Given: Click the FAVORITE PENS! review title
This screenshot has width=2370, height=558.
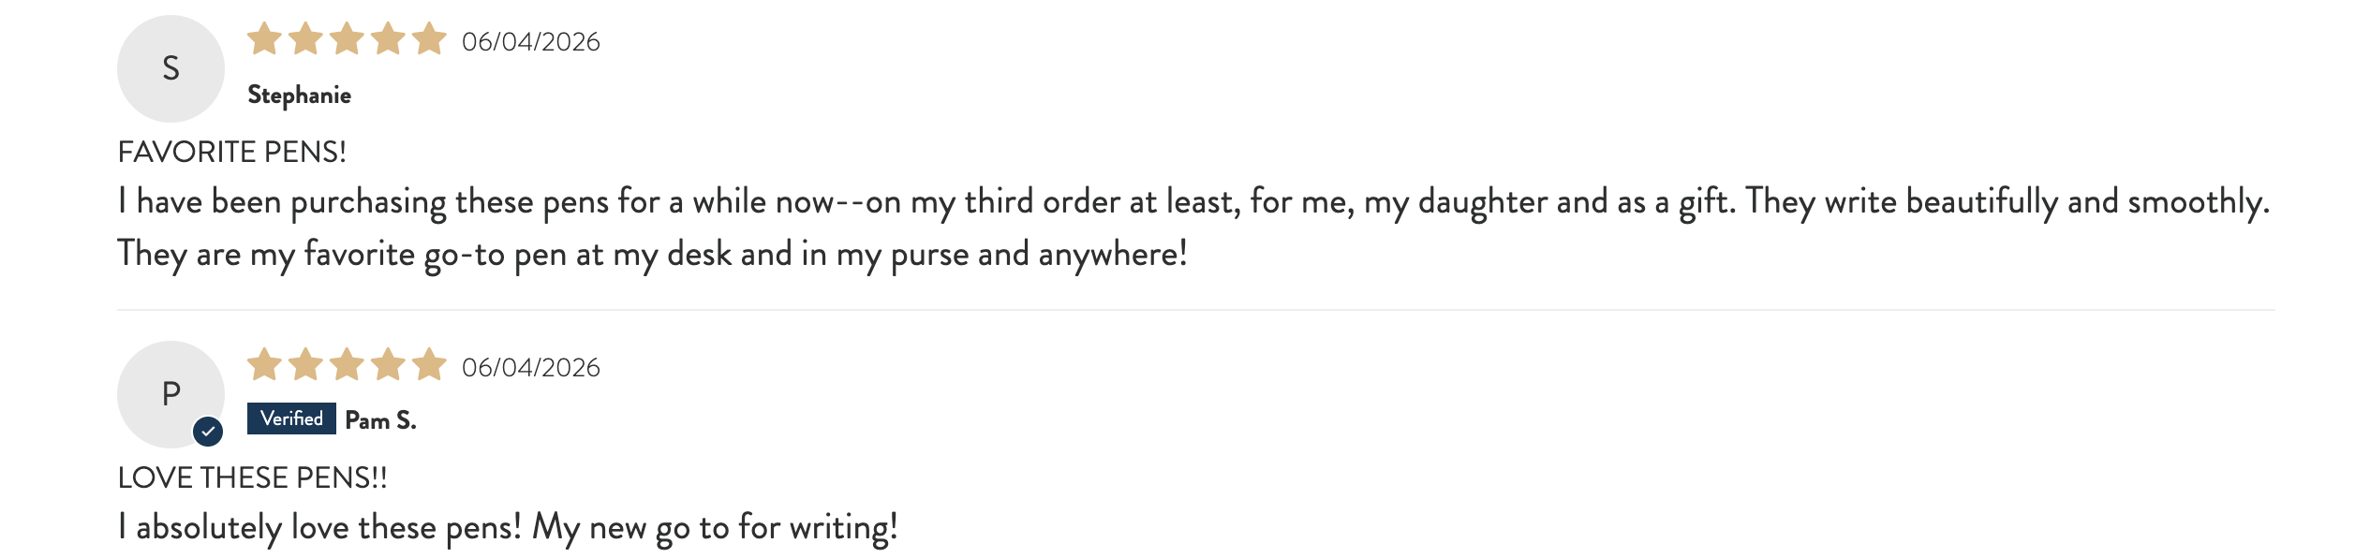Looking at the screenshot, I should 232,152.
